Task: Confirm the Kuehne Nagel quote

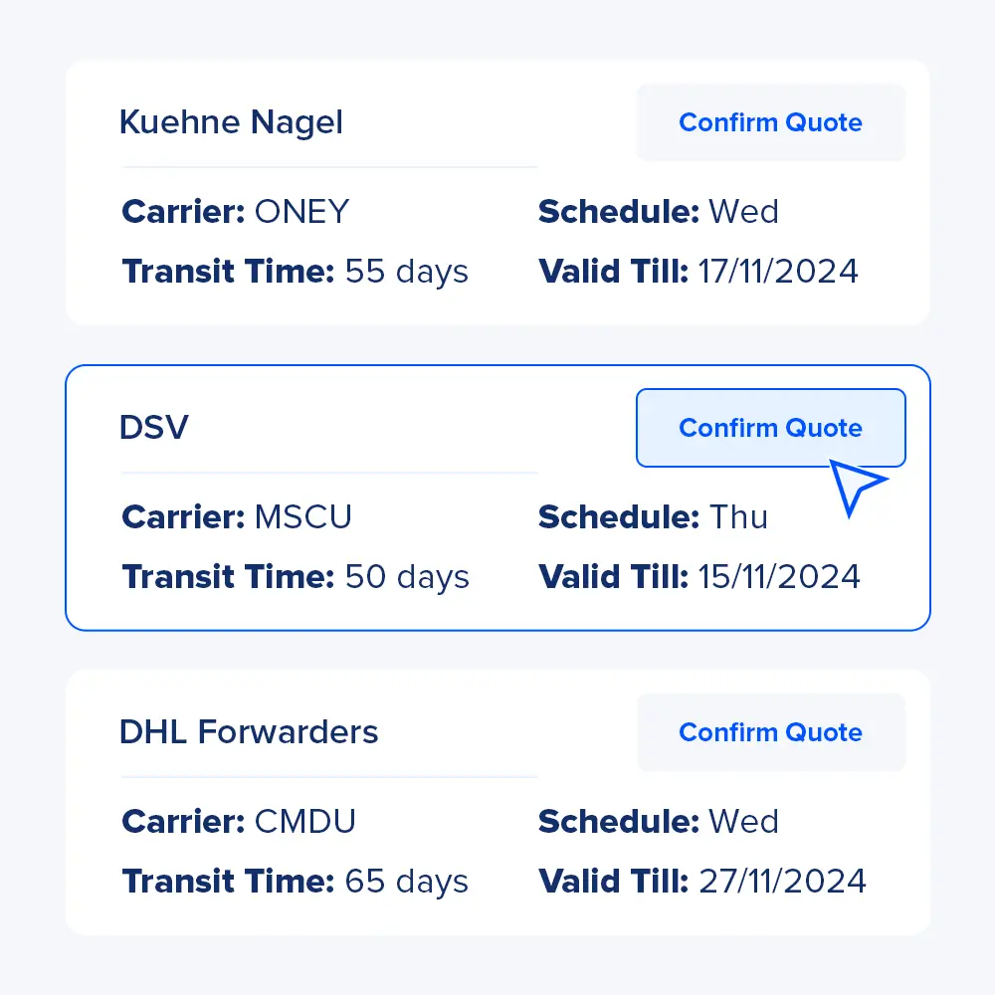Action: pos(770,123)
